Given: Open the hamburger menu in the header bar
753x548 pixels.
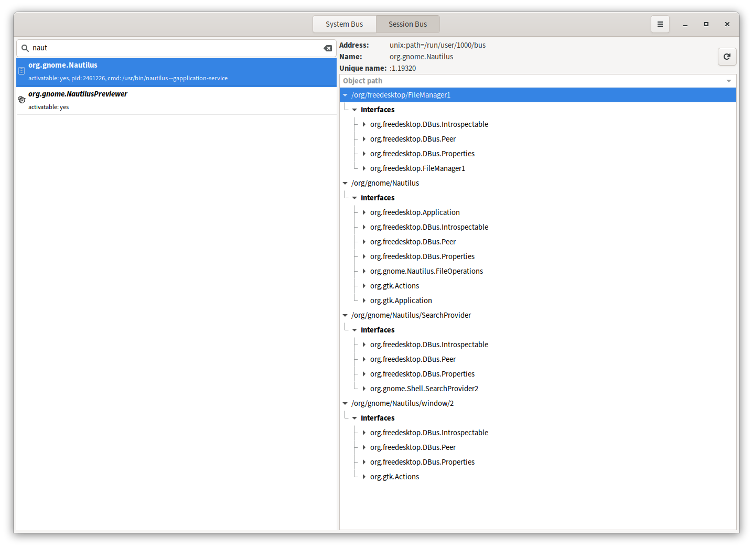Looking at the screenshot, I should pyautogui.click(x=660, y=24).
